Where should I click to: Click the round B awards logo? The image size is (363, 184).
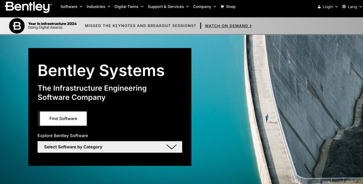(17, 26)
